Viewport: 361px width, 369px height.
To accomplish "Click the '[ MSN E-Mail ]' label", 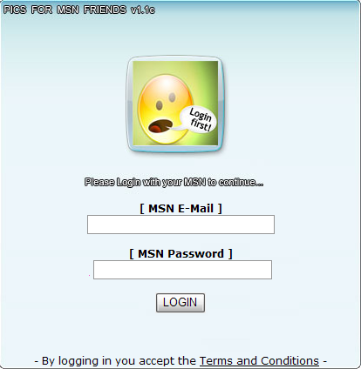I will 180,208.
